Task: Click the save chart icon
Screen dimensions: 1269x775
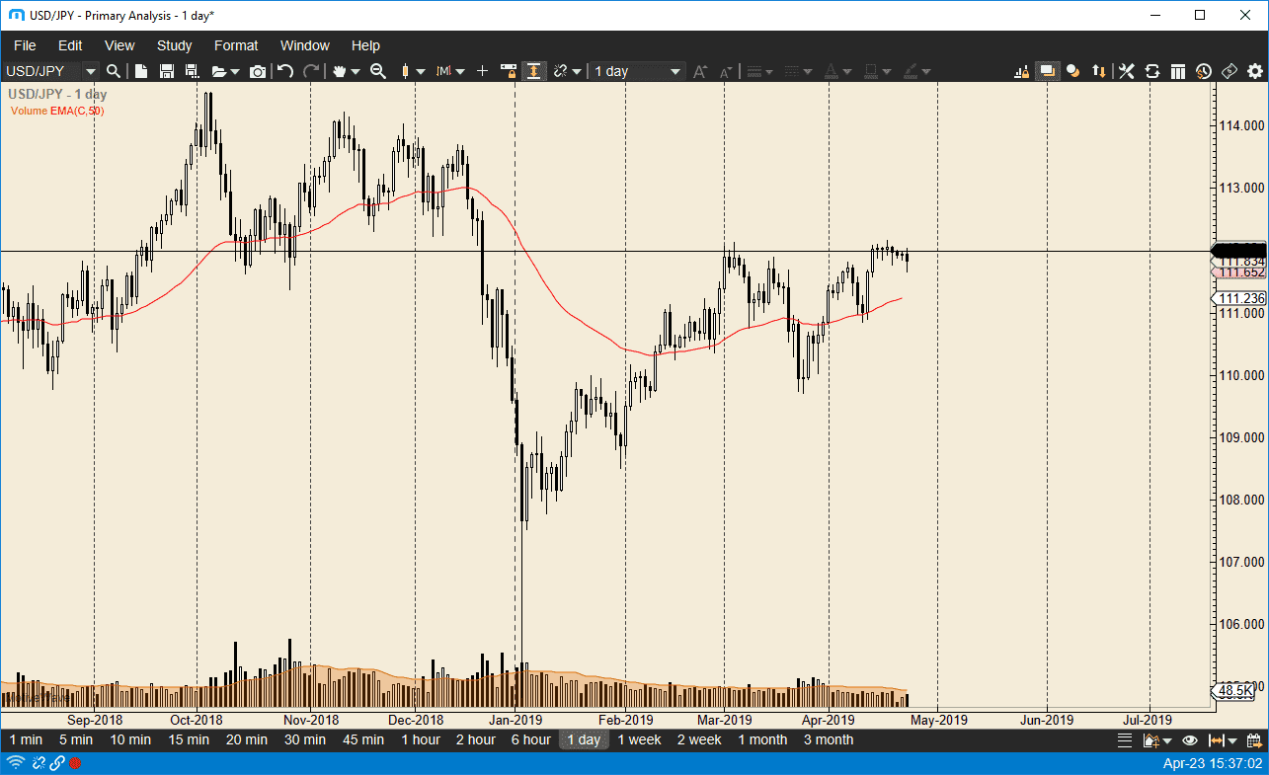Action: [x=166, y=71]
